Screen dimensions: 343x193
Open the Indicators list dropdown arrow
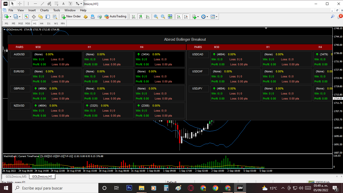[x=198, y=17]
